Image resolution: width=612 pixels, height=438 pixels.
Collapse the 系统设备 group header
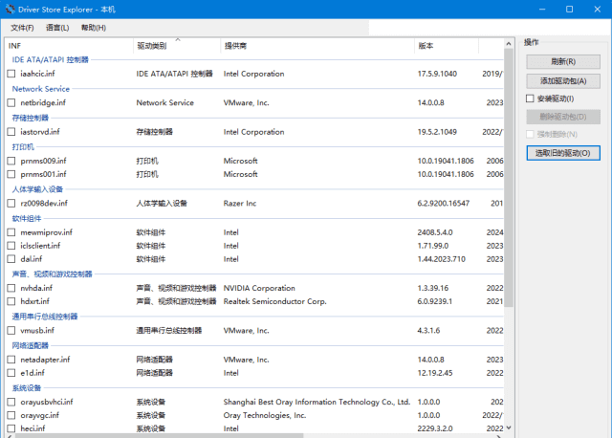27,388
